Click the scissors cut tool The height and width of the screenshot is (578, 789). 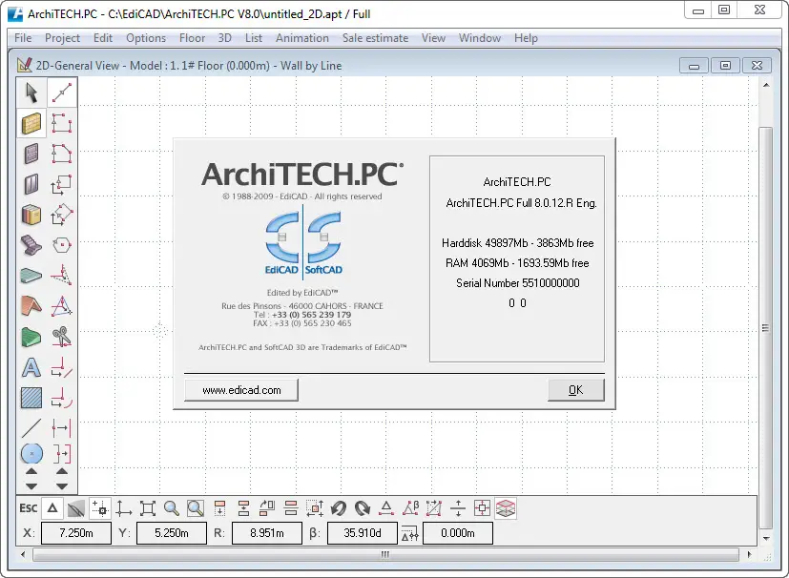pos(62,337)
